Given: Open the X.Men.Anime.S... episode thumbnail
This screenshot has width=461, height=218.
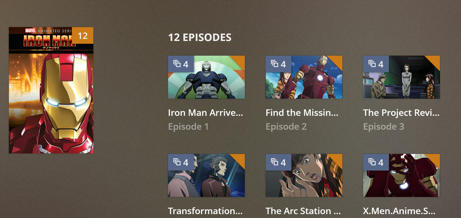Looking at the screenshot, I should tap(401, 175).
